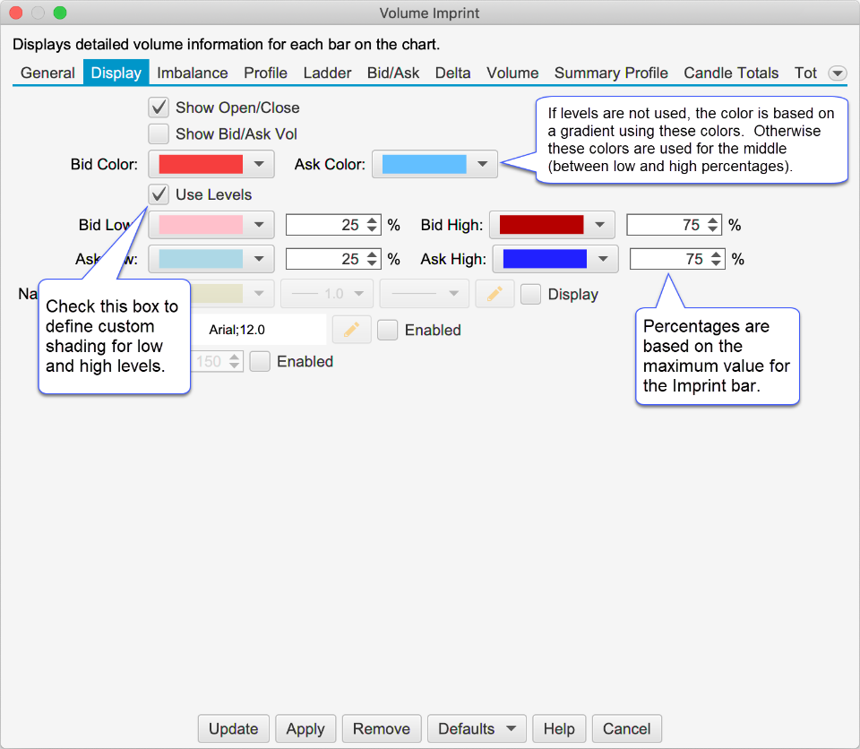Image resolution: width=860 pixels, height=749 pixels.
Task: Switch to the Imbalance tab
Action: pos(193,73)
